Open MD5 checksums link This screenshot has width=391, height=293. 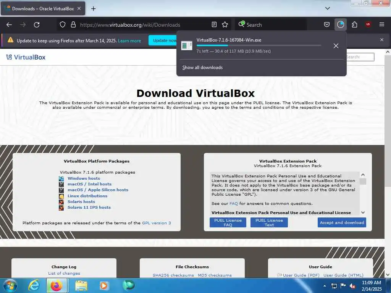[215, 275]
